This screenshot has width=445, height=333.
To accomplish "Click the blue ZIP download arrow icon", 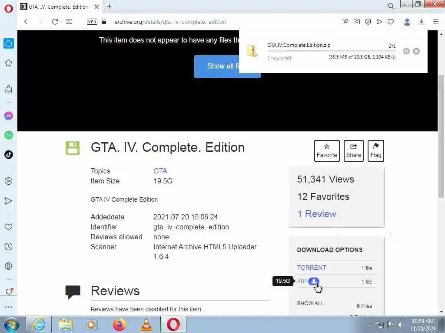I will click(314, 281).
